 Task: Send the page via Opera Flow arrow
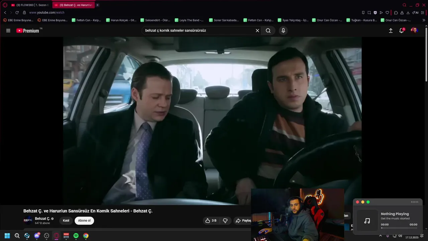tap(381, 12)
